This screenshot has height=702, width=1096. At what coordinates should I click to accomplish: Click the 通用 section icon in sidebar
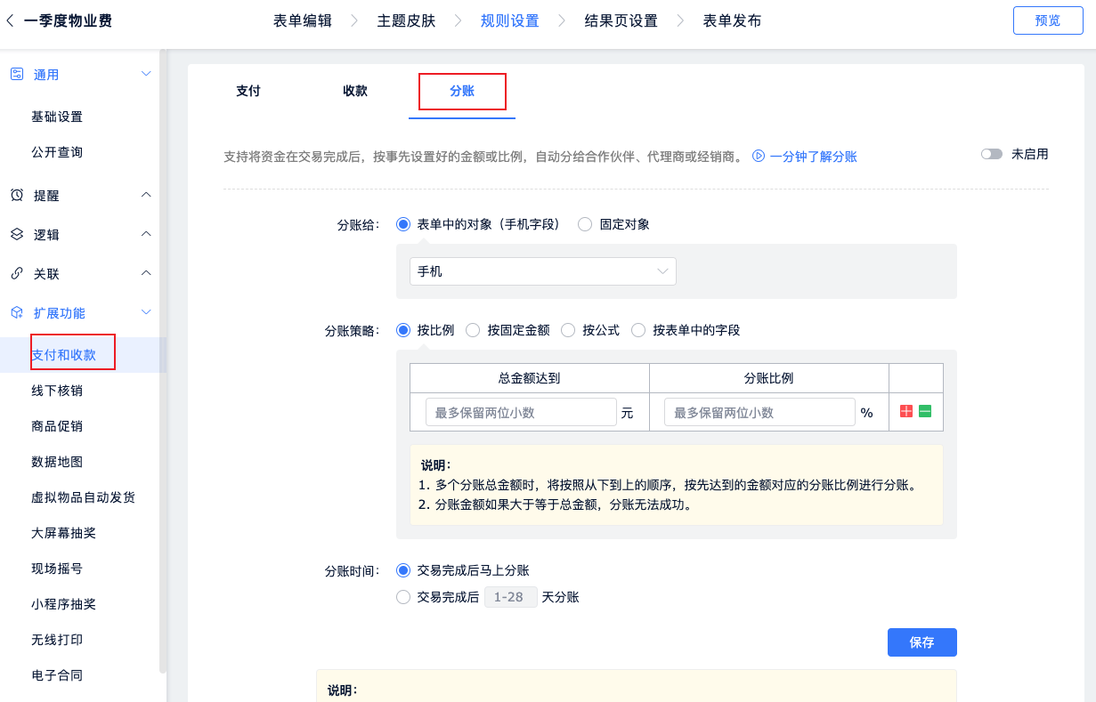pyautogui.click(x=17, y=75)
